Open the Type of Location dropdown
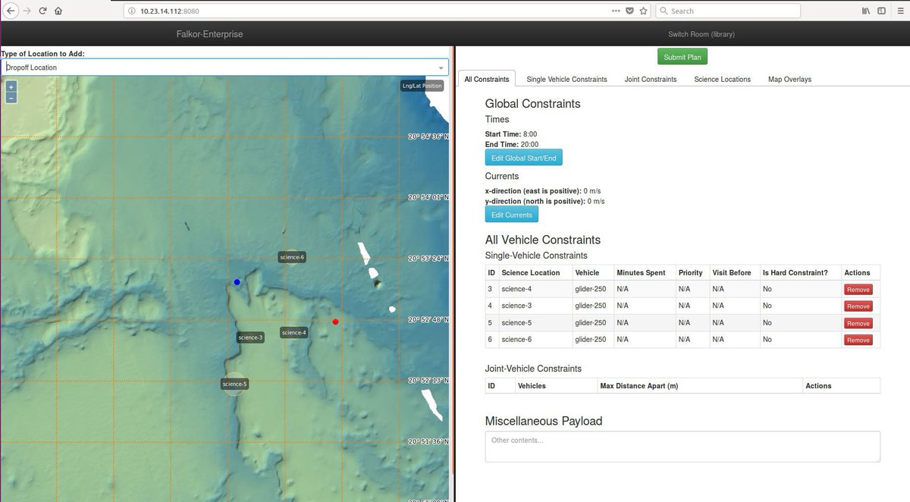Image resolution: width=910 pixels, height=502 pixels. click(x=224, y=67)
